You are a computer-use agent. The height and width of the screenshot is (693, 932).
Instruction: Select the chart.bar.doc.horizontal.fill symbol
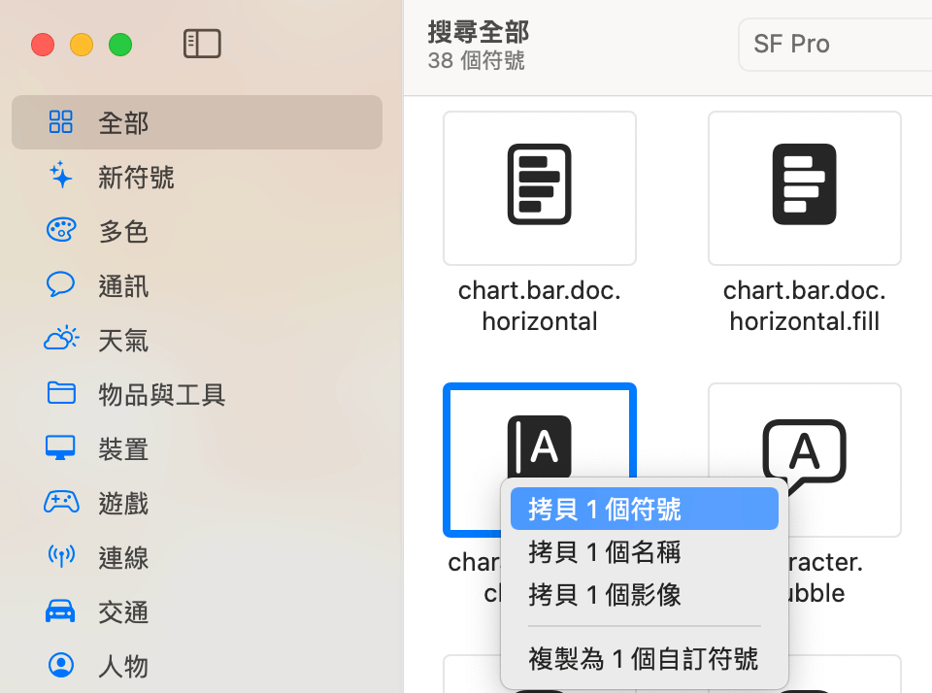pyautogui.click(x=805, y=188)
